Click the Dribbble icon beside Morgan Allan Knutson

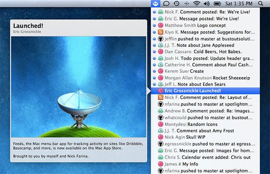pos(161,78)
